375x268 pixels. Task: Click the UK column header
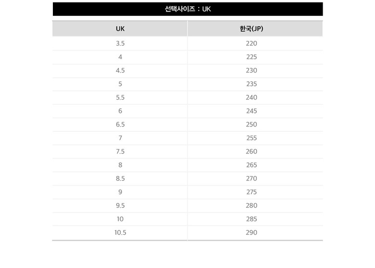[120, 29]
